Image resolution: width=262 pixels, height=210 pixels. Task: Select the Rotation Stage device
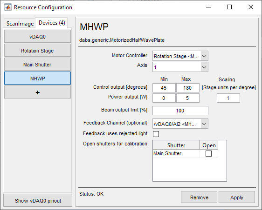click(x=37, y=51)
